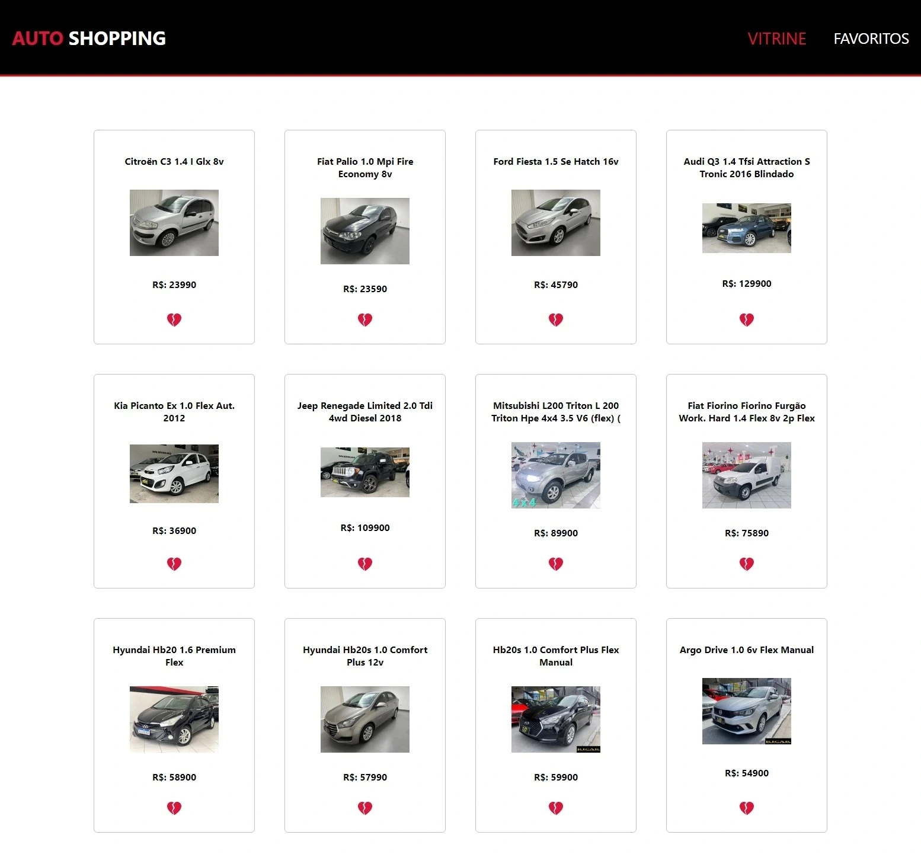Click title 'Hb20s 1.0 Comfort Plus Flex Manual'
The width and height of the screenshot is (921, 854).
point(556,656)
